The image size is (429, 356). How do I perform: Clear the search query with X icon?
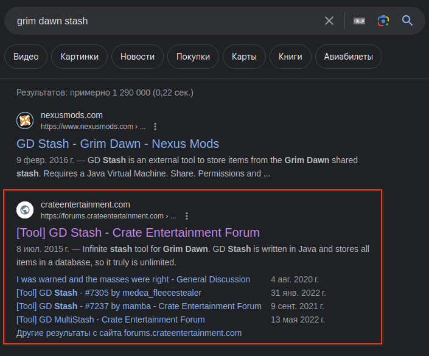point(329,21)
